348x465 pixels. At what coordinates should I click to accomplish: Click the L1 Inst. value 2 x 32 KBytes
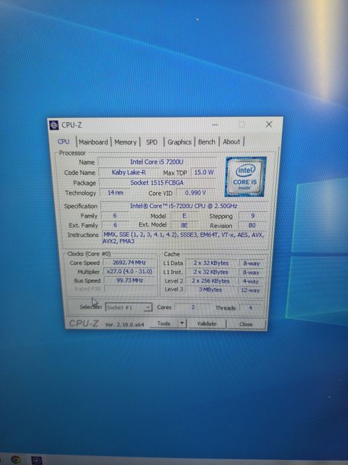click(211, 272)
